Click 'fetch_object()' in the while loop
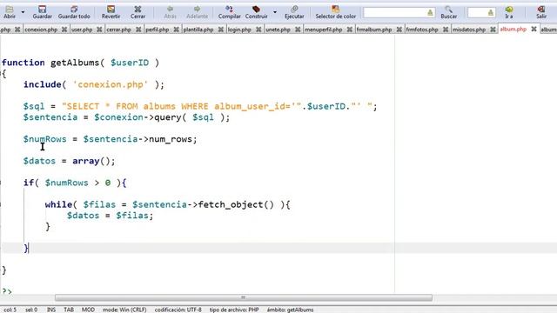Viewport: 557px width, 313px height. coord(236,205)
